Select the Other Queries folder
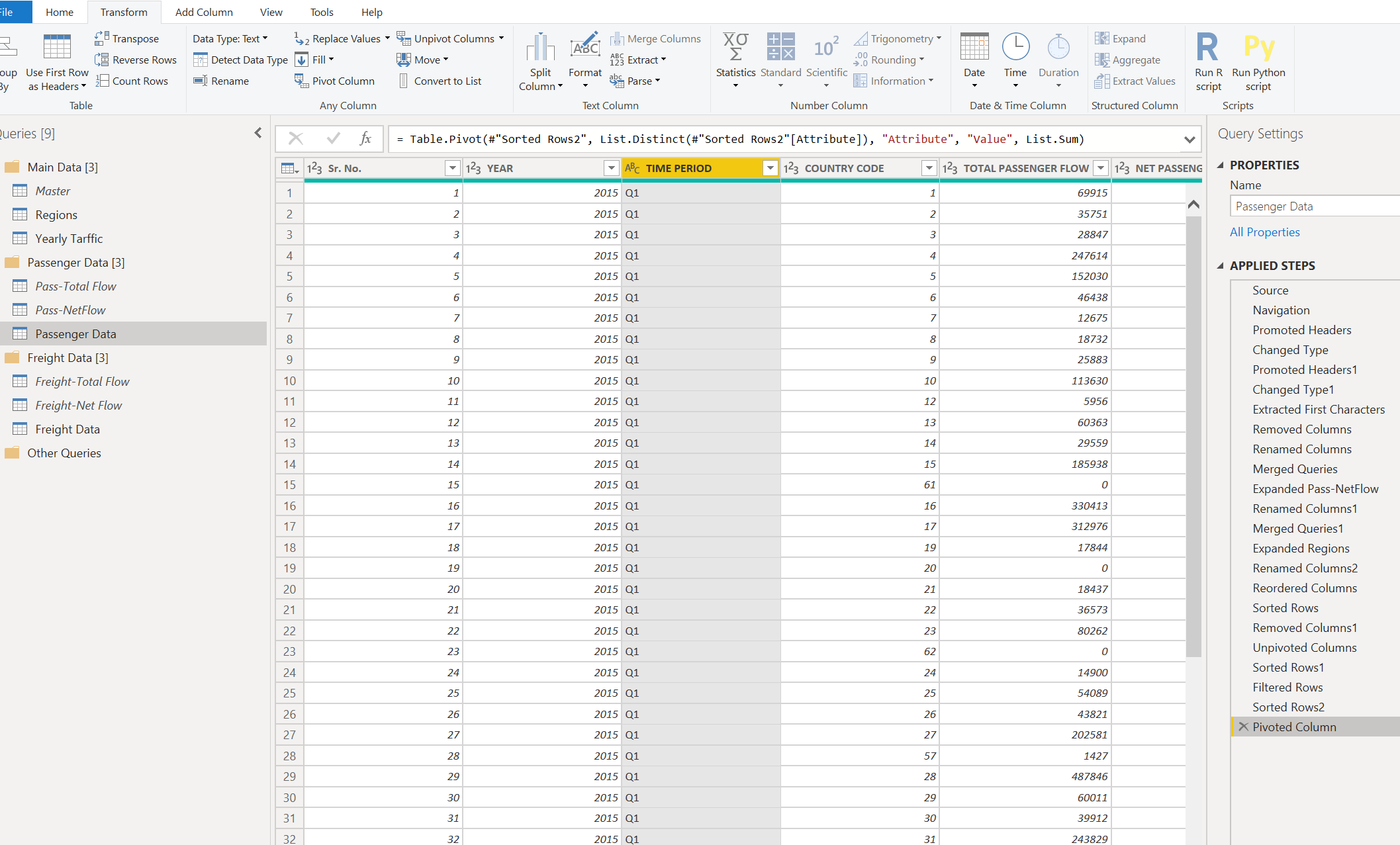 (x=64, y=453)
